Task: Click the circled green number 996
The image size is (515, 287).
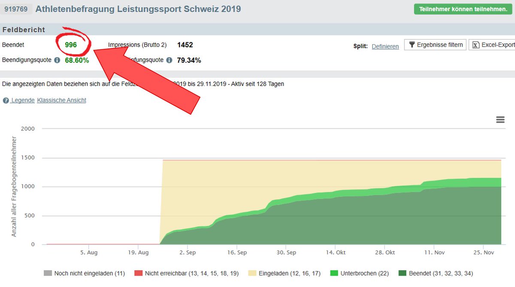Action: click(x=71, y=44)
